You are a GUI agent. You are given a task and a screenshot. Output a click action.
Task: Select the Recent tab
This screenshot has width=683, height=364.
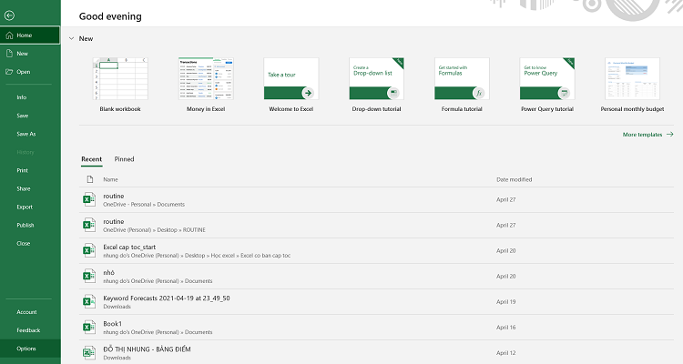[x=91, y=159]
